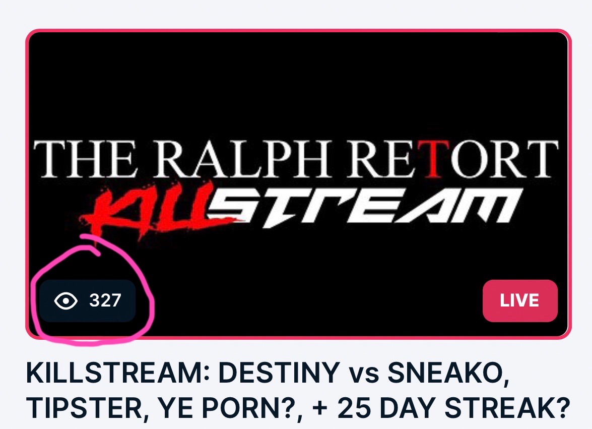Click THE RALPH RETORT logo text
592x429 pixels.
coord(296,159)
